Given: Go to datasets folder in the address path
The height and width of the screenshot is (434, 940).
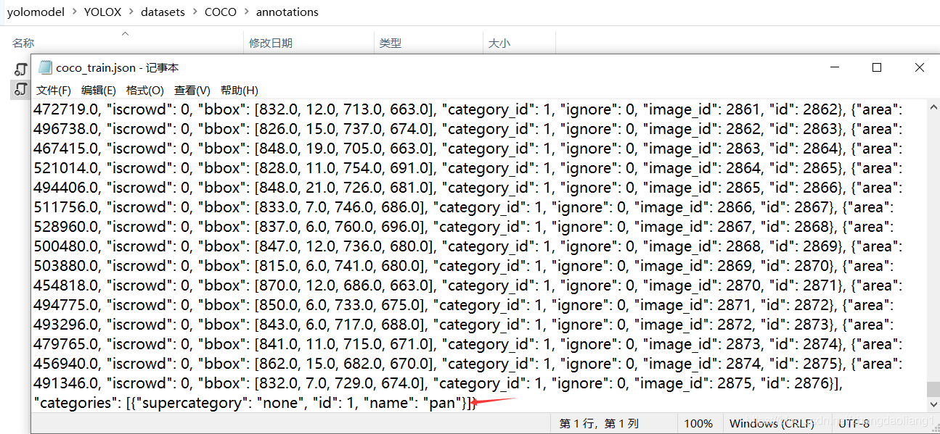Looking at the screenshot, I should point(163,12).
